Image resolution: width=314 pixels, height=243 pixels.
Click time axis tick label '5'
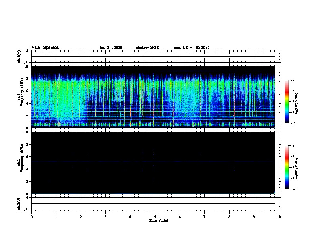tap(155, 217)
